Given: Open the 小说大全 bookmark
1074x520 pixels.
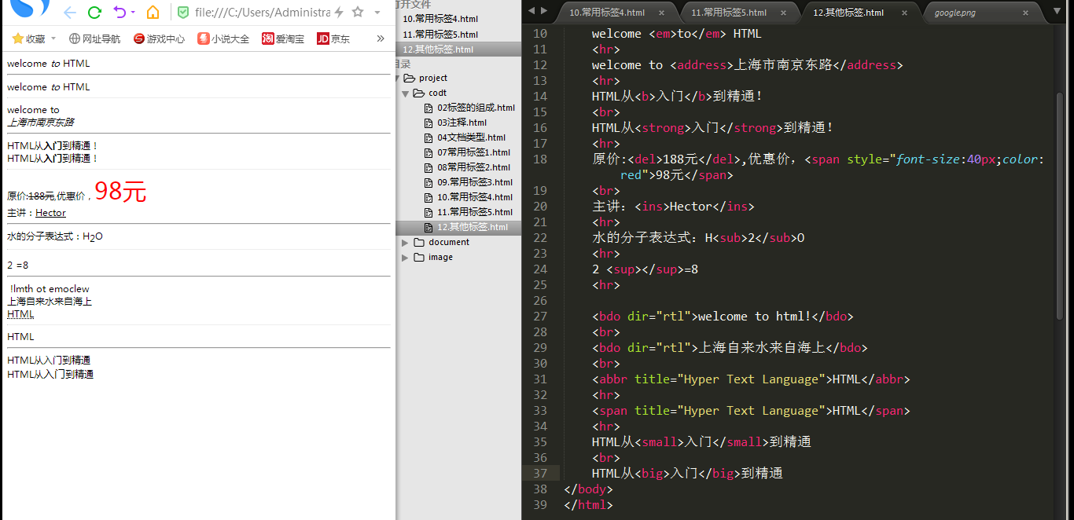Looking at the screenshot, I should [223, 38].
